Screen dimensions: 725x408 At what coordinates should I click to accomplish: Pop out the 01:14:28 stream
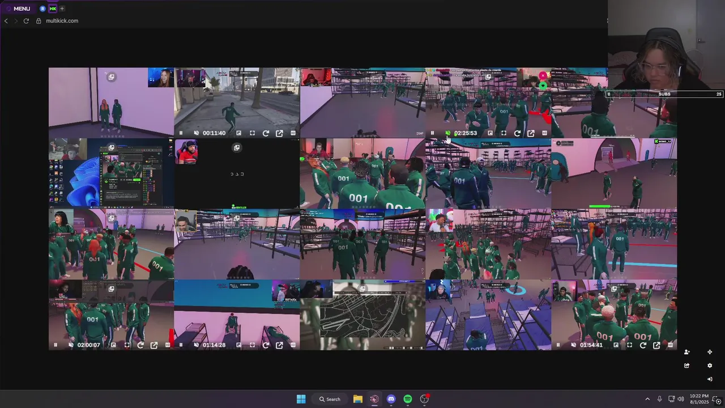point(279,345)
